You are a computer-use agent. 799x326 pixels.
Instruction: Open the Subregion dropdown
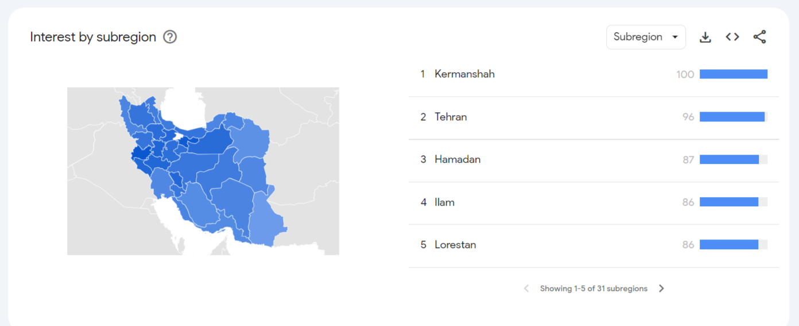point(646,37)
